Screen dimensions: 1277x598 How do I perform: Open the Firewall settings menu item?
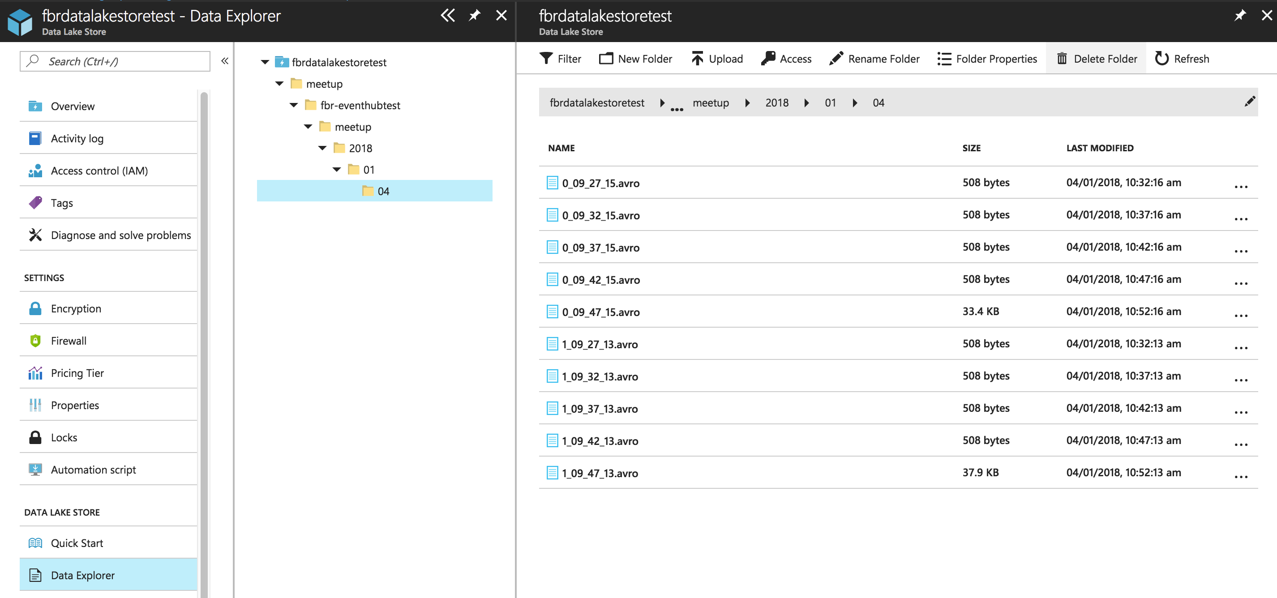(69, 341)
